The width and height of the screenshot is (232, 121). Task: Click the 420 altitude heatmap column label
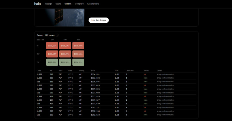click(x=52, y=40)
